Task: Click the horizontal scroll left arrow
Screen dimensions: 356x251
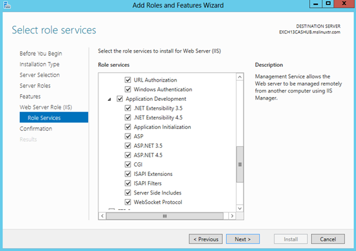Action: [x=102, y=216]
